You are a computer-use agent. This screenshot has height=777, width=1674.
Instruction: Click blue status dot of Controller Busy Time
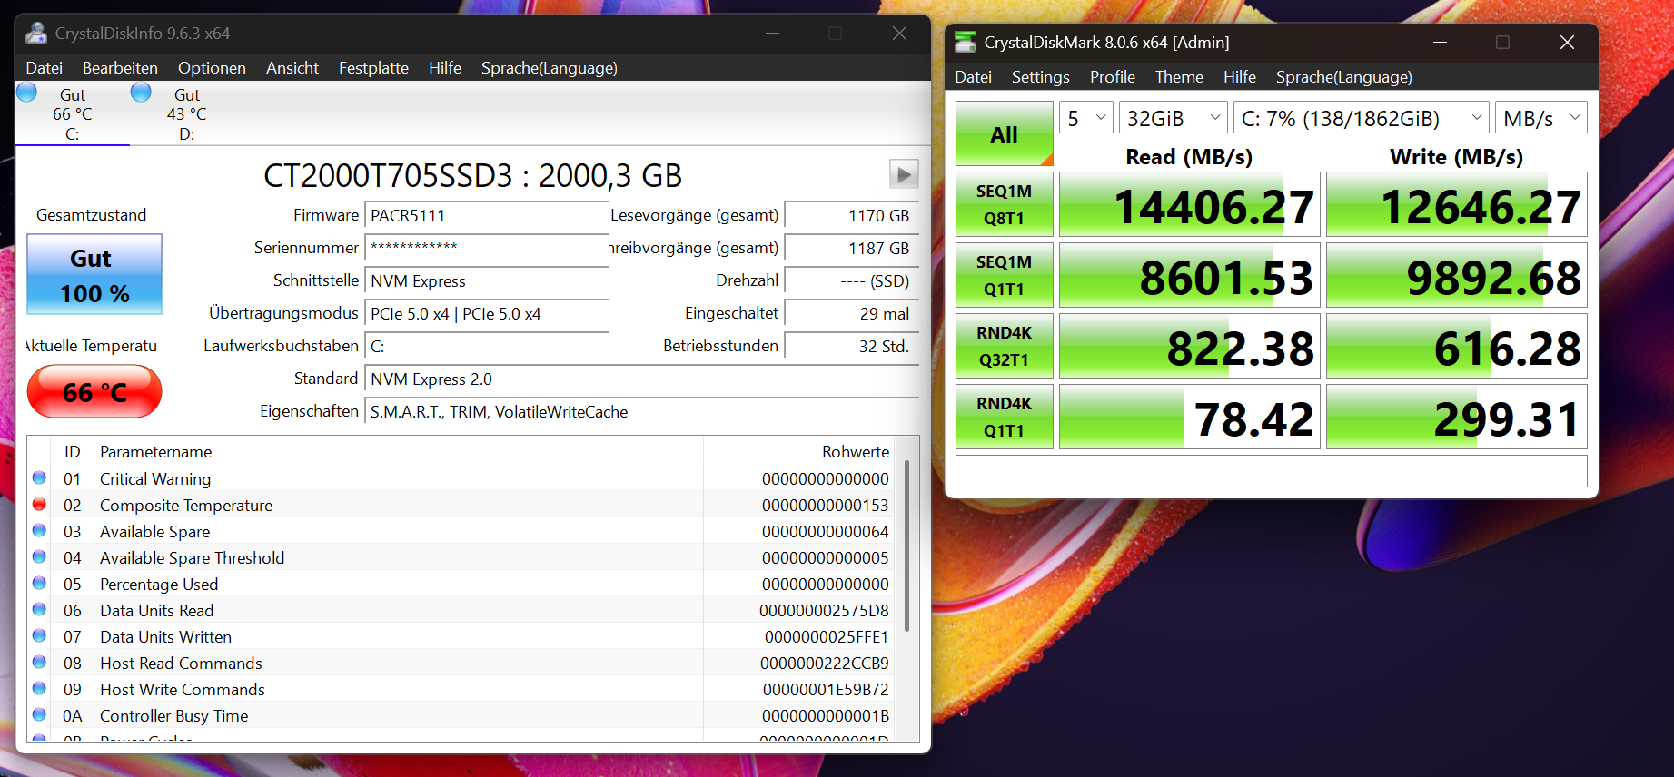[x=39, y=714]
